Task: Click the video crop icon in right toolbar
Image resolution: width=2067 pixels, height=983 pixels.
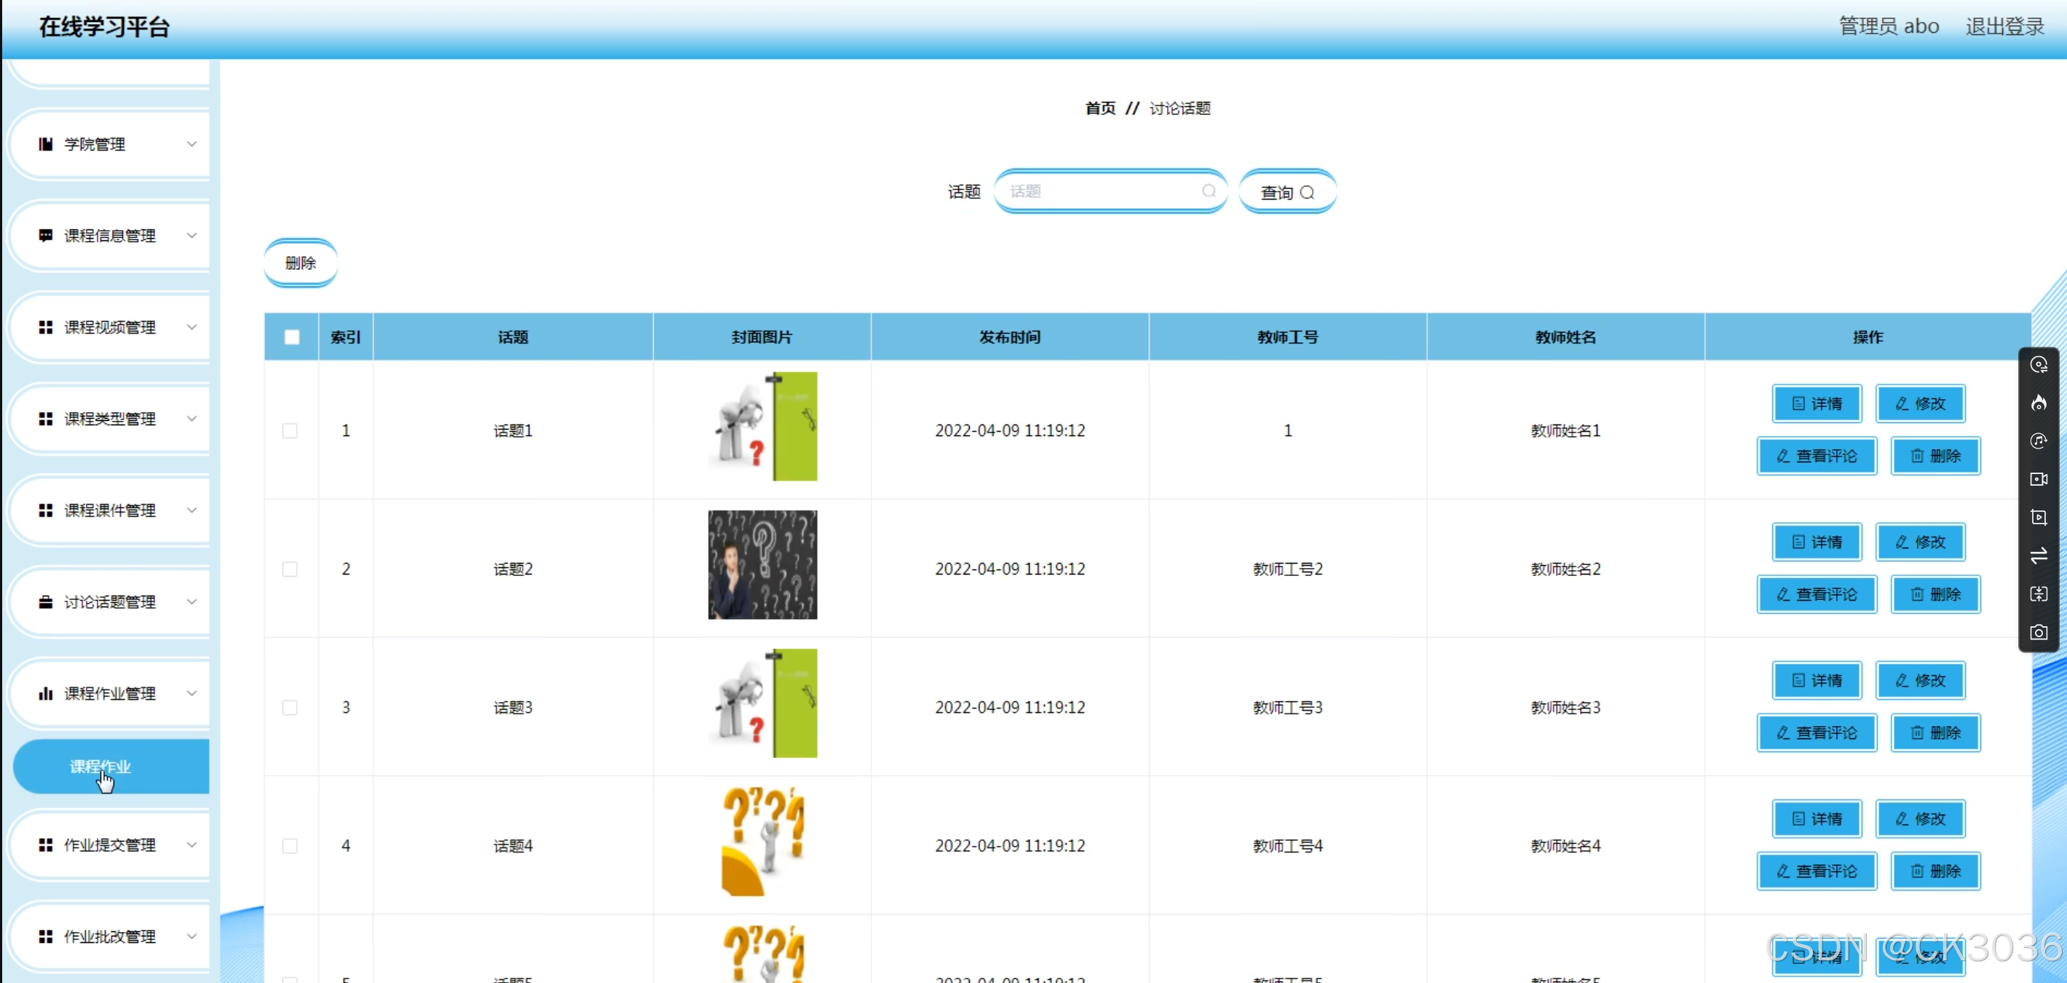Action: coord(2038,518)
